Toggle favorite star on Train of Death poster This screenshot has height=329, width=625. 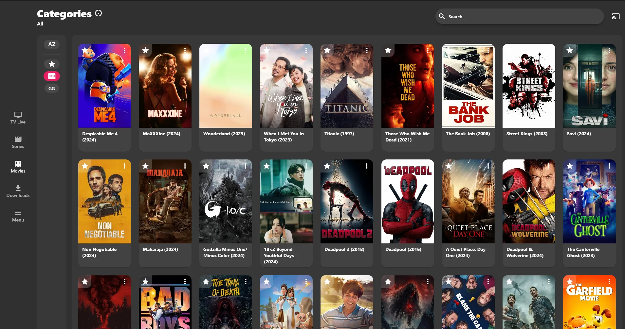tap(206, 282)
